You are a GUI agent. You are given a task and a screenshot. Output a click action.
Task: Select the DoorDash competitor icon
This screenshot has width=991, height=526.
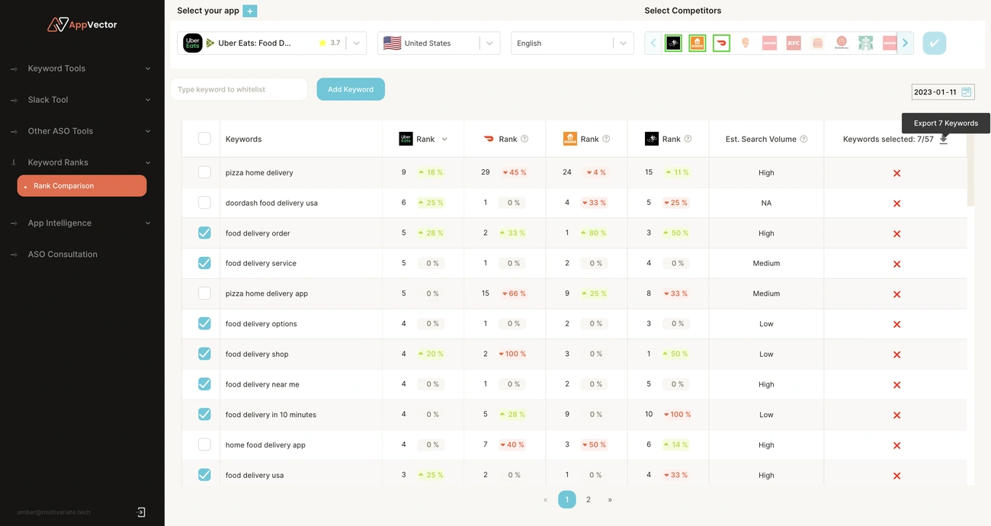(x=721, y=43)
